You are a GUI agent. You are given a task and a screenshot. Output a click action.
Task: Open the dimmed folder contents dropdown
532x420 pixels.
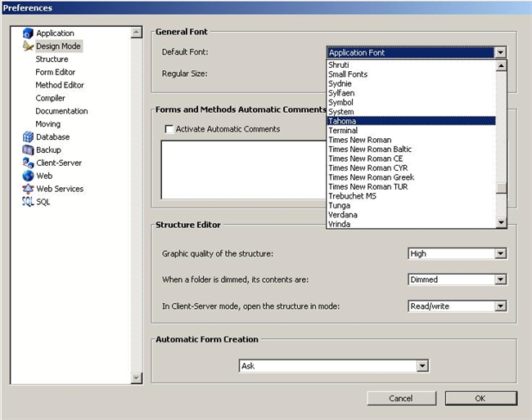point(500,279)
